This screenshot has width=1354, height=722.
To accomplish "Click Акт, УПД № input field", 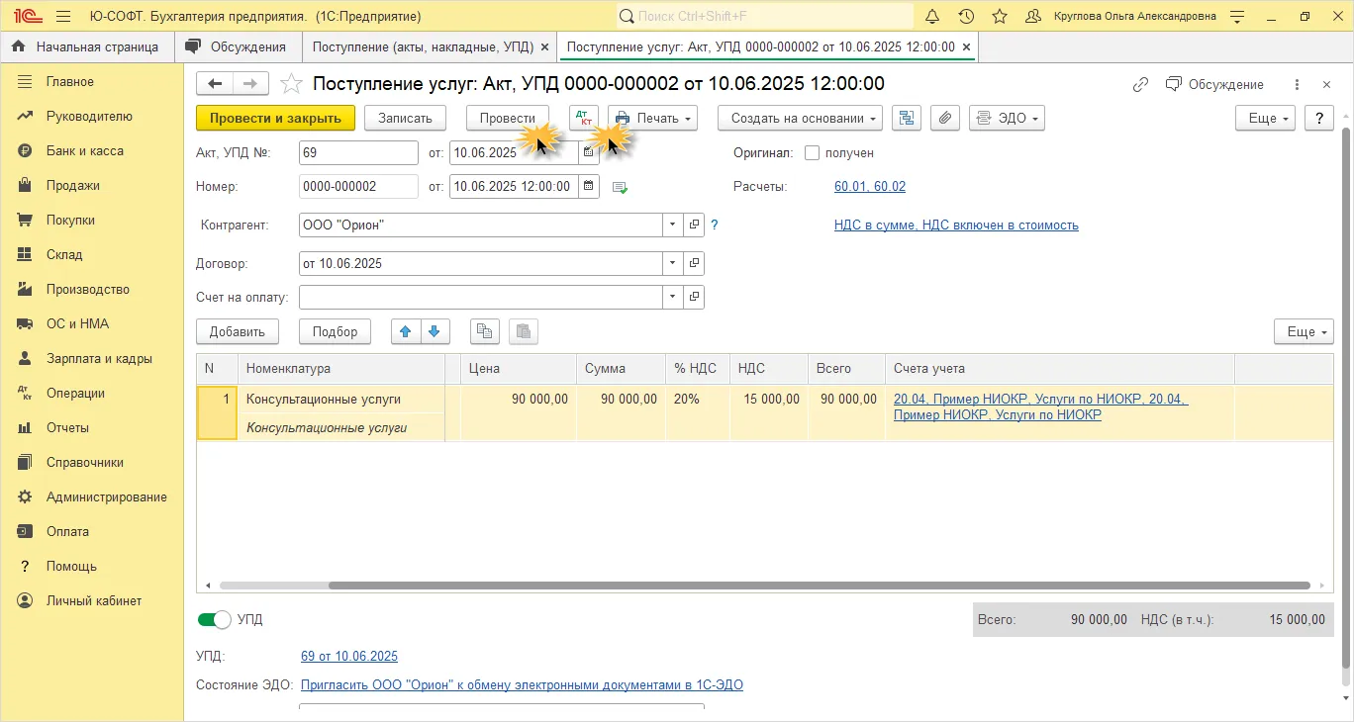I will point(358,153).
